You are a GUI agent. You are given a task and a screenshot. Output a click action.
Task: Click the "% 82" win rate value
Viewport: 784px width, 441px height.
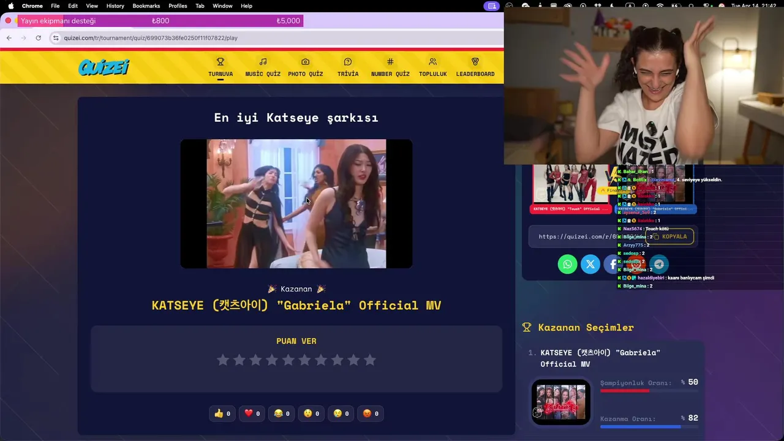coord(690,418)
